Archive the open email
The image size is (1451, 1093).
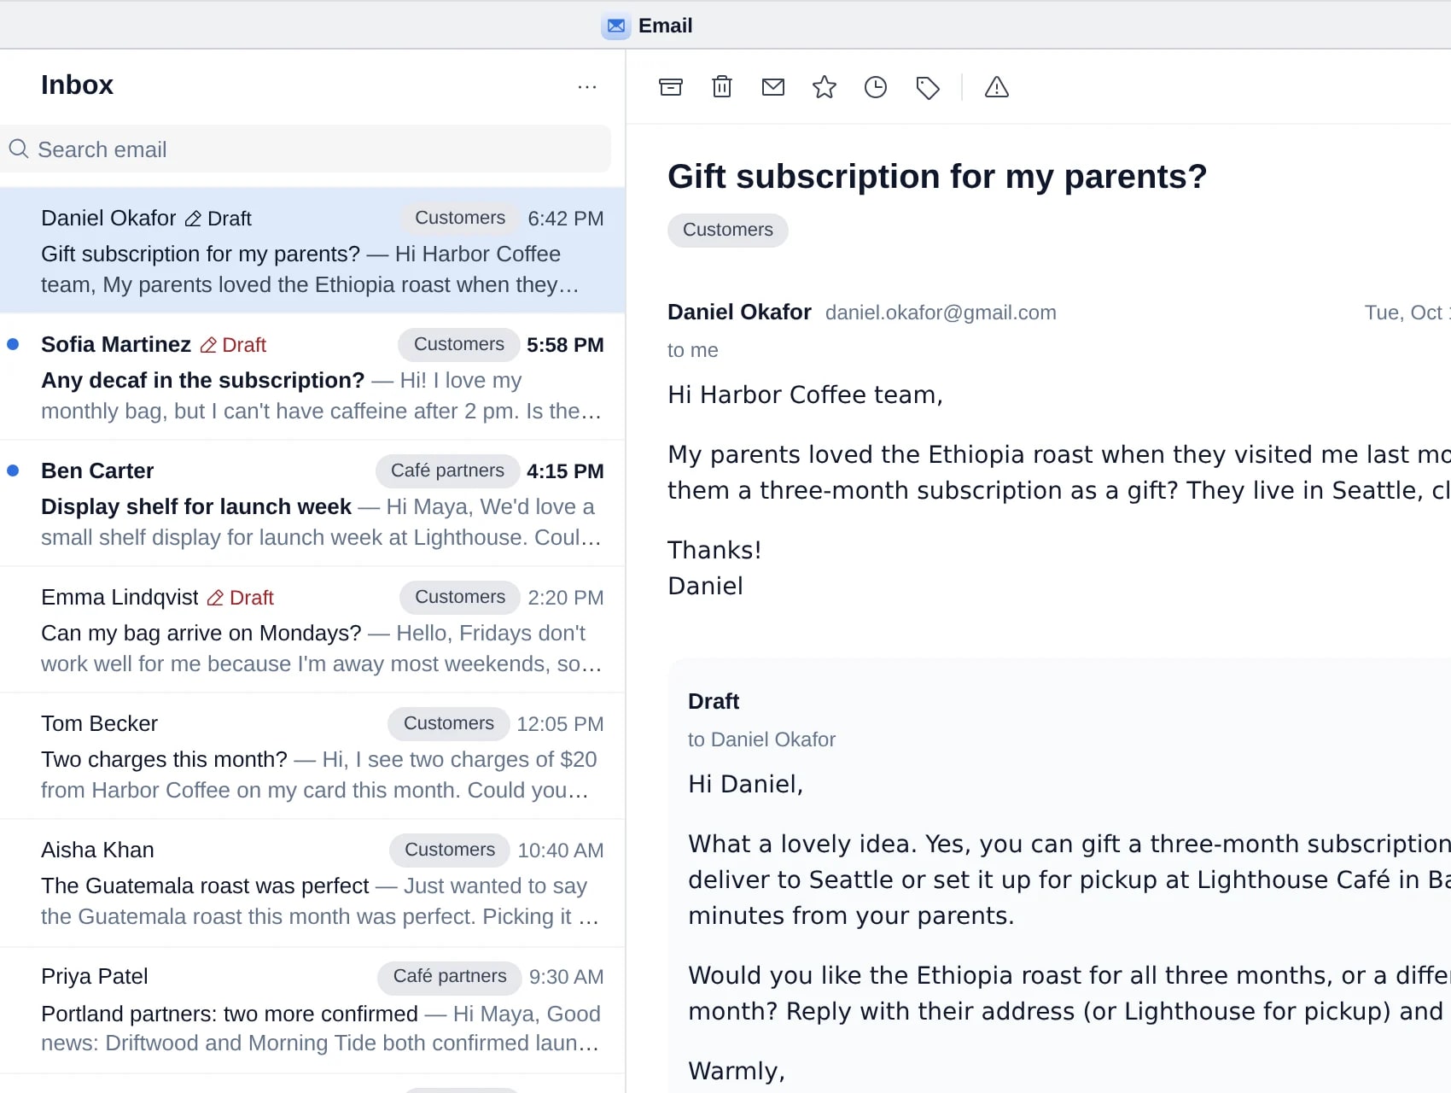click(671, 87)
